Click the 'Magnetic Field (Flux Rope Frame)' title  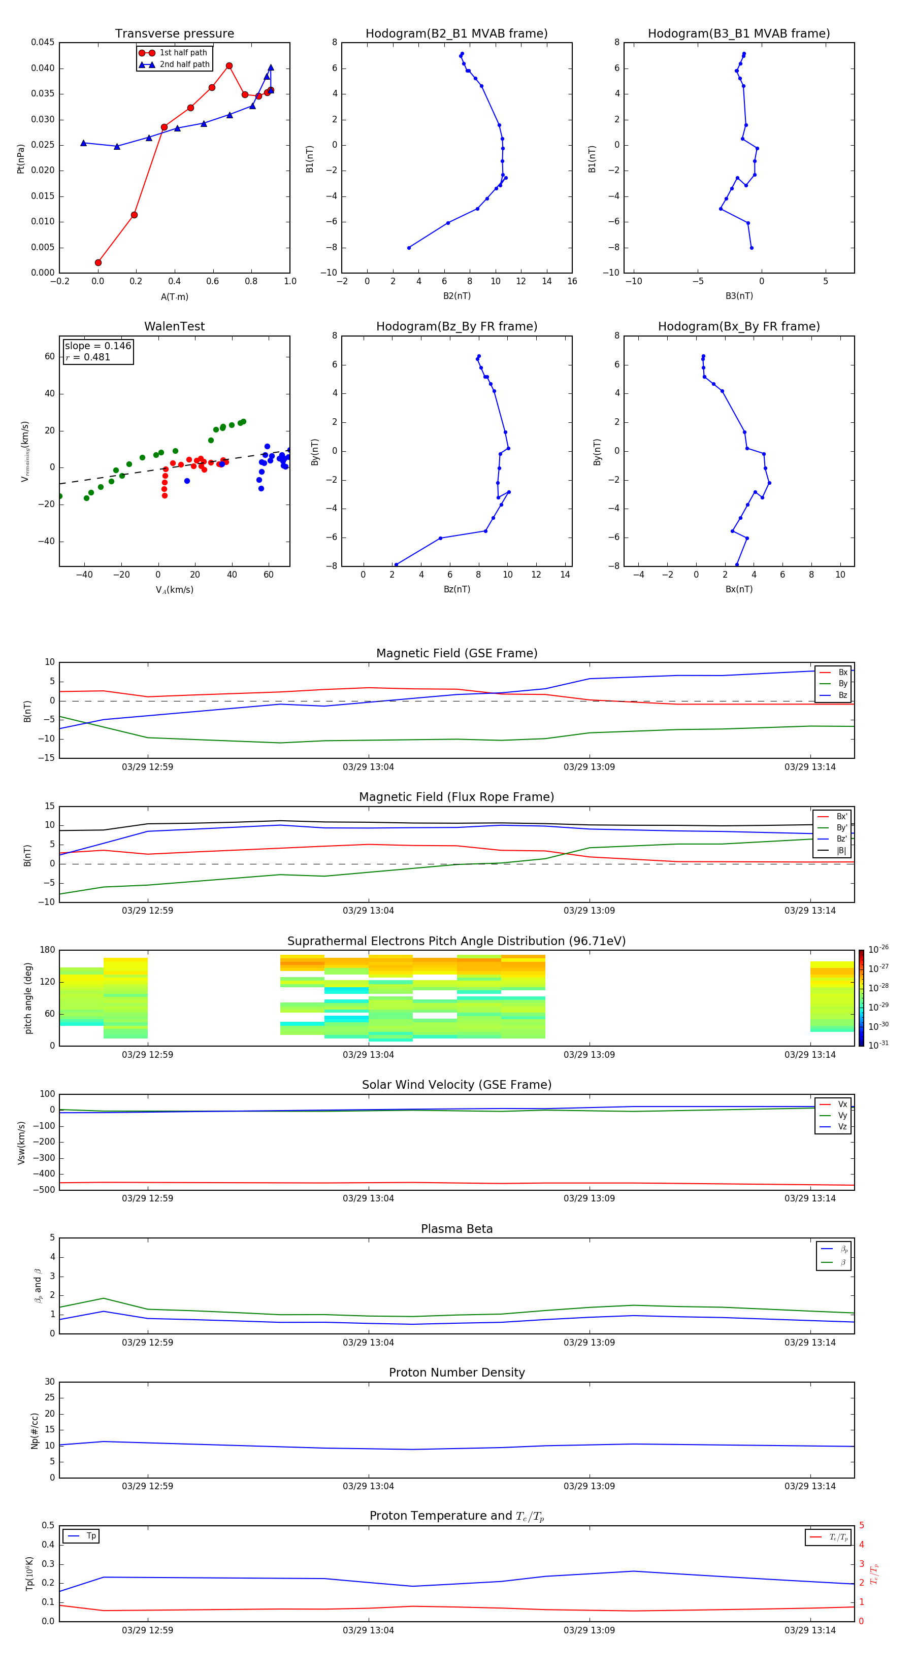[x=456, y=797]
